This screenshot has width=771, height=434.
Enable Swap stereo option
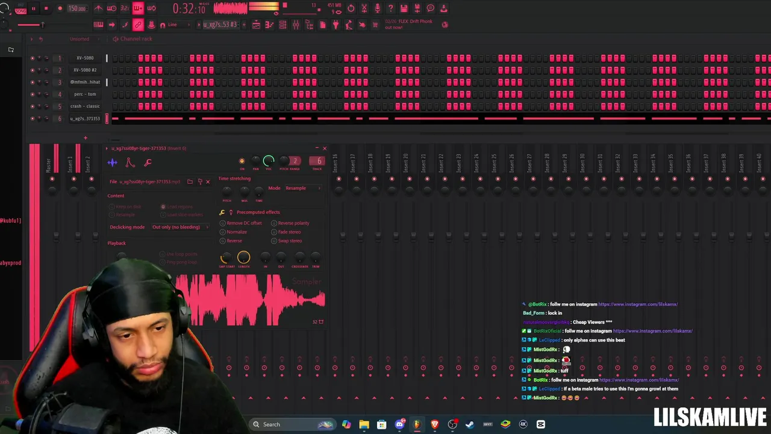click(x=287, y=241)
